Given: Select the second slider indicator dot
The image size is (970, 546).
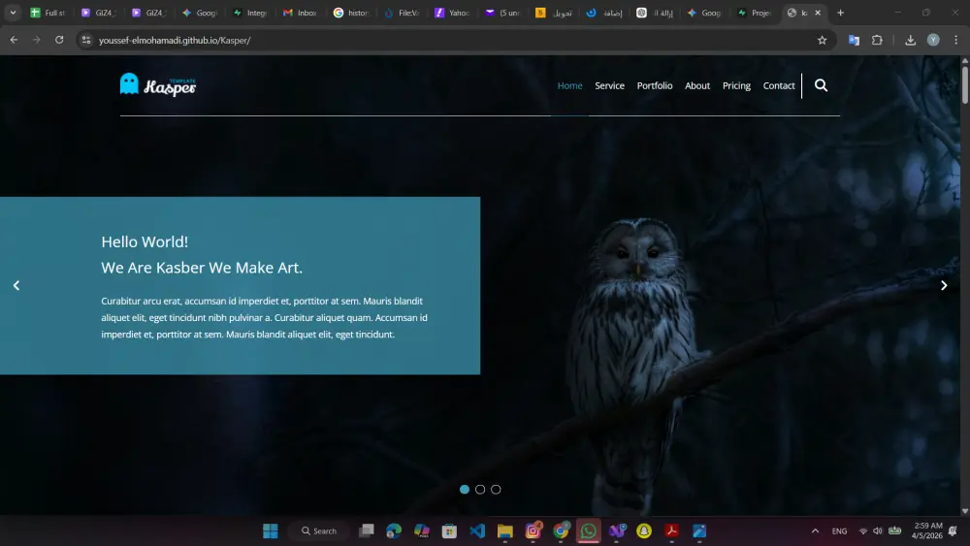Looking at the screenshot, I should tap(480, 489).
